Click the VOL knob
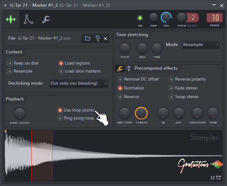Viewport: 227px width, 186px height. (x=166, y=18)
